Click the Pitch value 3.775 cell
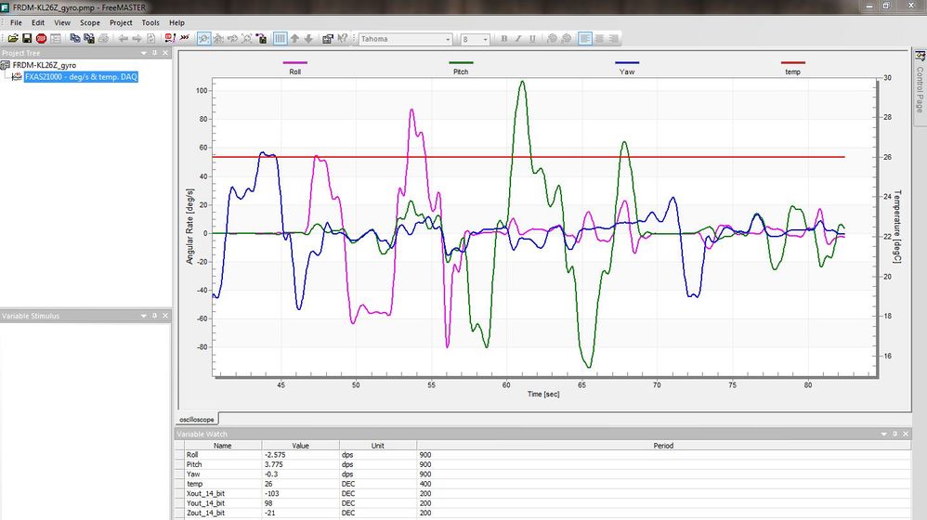 click(300, 464)
